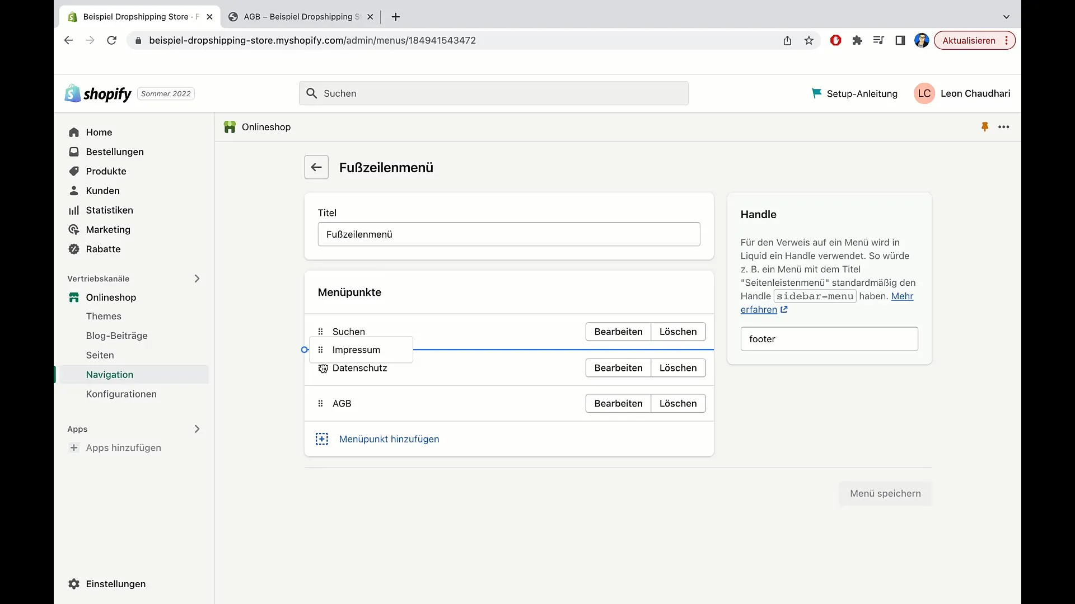
Task: Go back in browser history
Action: [x=68, y=40]
